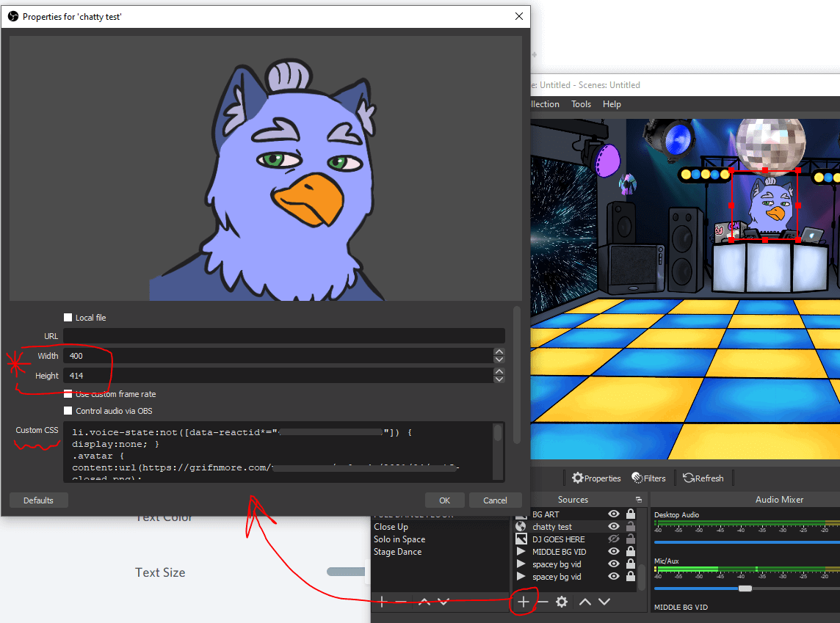840x623 pixels.
Task: Reset settings with Defaults button
Action: [39, 500]
